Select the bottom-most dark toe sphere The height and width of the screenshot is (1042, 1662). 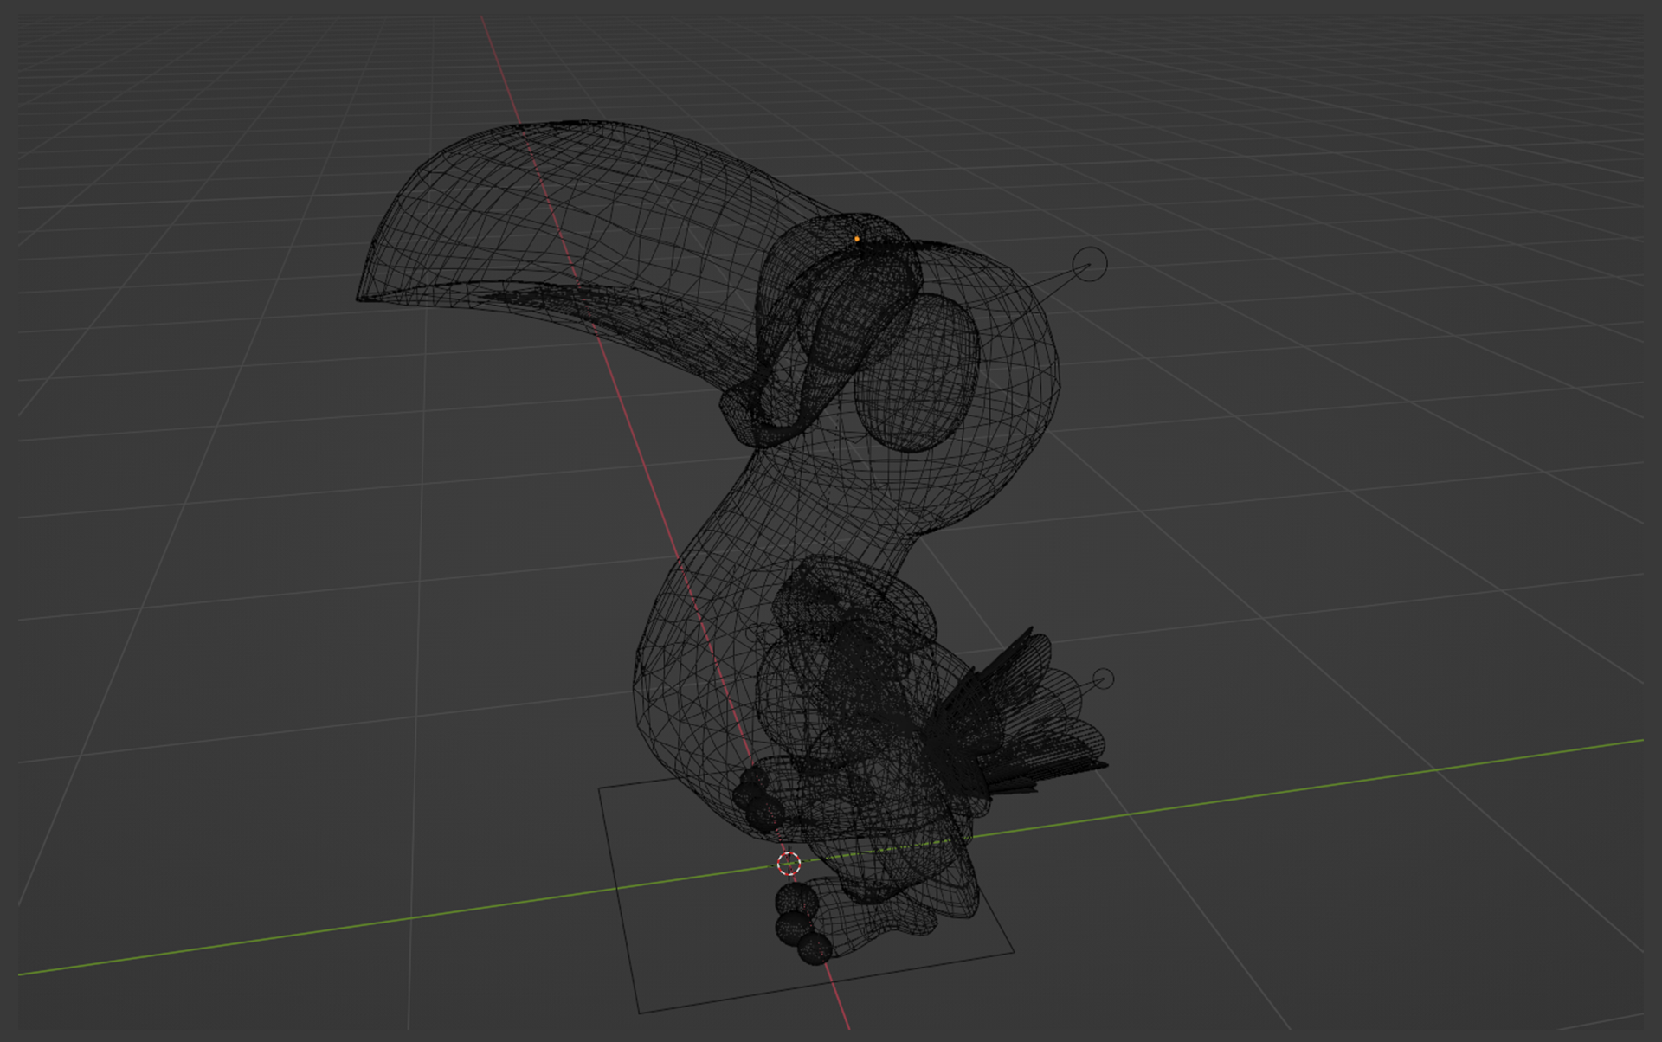(815, 949)
